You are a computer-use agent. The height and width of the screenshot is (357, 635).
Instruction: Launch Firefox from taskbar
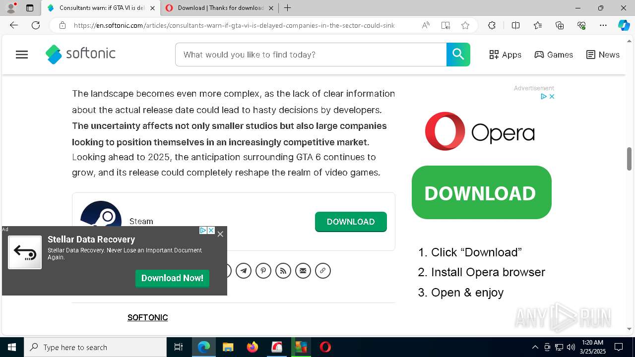(253, 347)
